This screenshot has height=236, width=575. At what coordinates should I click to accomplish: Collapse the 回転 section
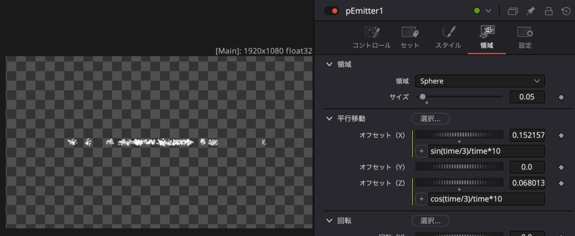point(329,221)
